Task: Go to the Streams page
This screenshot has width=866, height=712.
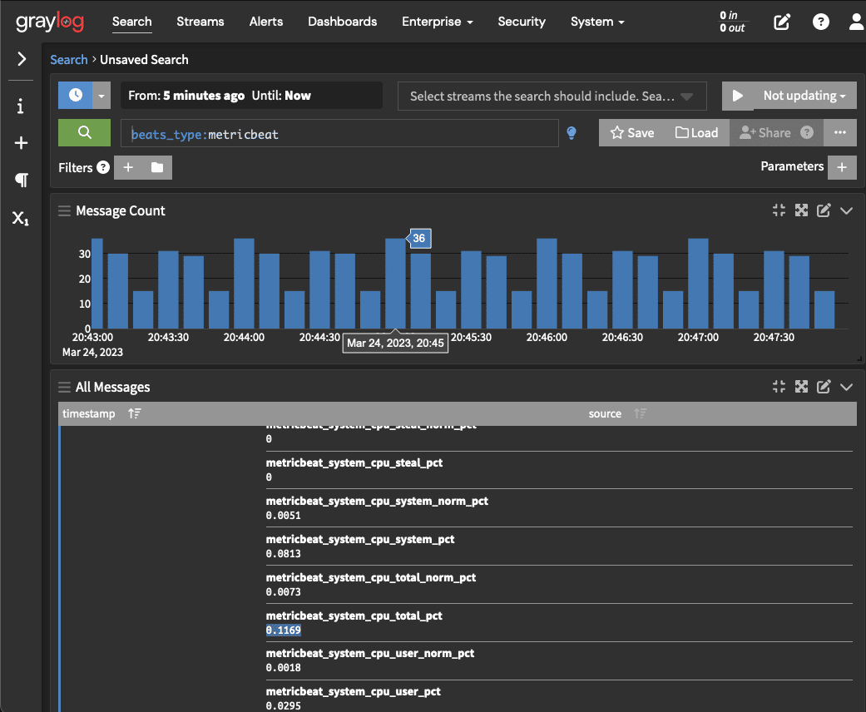Action: (200, 22)
